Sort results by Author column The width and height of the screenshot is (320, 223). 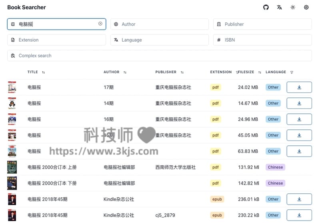coord(125,72)
